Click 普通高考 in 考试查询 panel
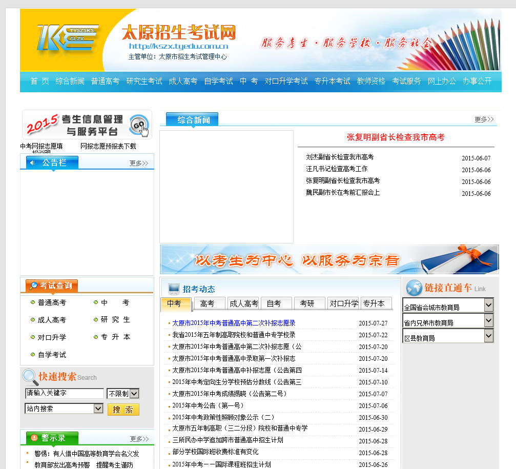This screenshot has height=469, width=516. [x=52, y=302]
